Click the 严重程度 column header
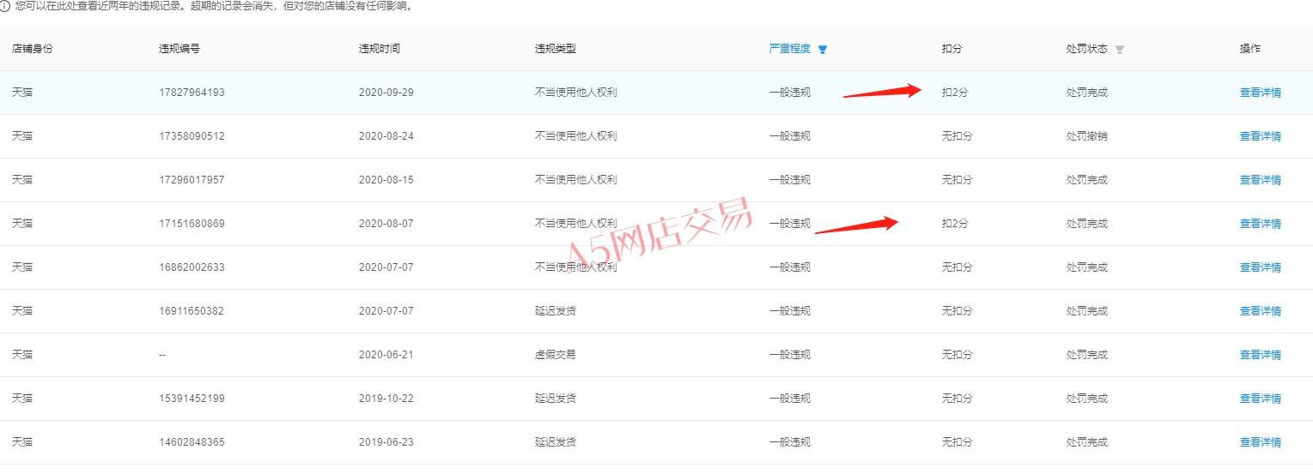 789,49
